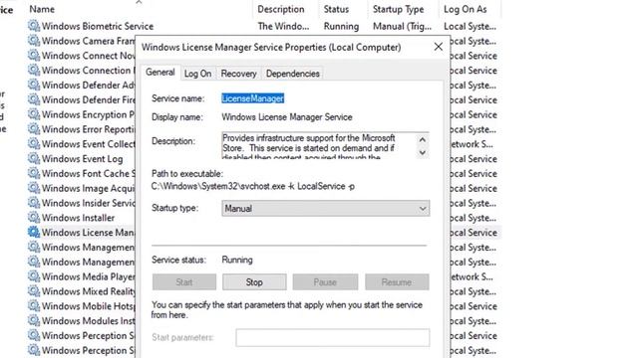
Task: Click the Windows Mixed Reality gear icon
Action: [34, 291]
